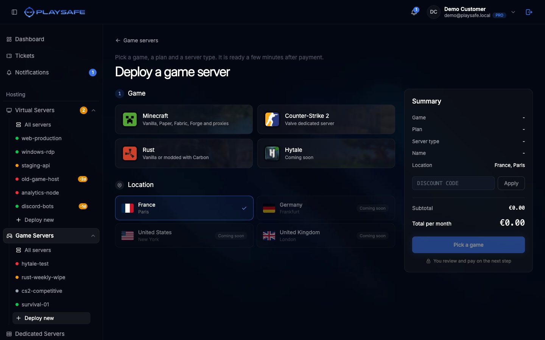The image size is (545, 340).
Task: Select the Rust game card
Action: pos(184,153)
